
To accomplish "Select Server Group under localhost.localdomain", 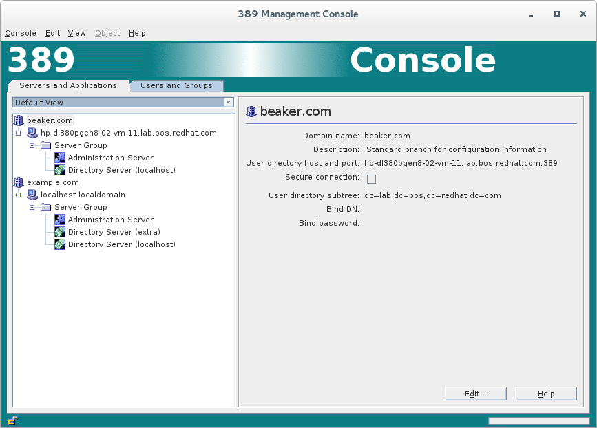I will pos(81,207).
